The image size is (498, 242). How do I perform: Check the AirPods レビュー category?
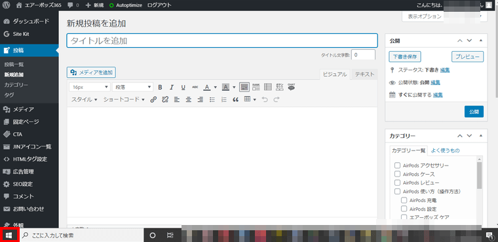[x=397, y=182]
